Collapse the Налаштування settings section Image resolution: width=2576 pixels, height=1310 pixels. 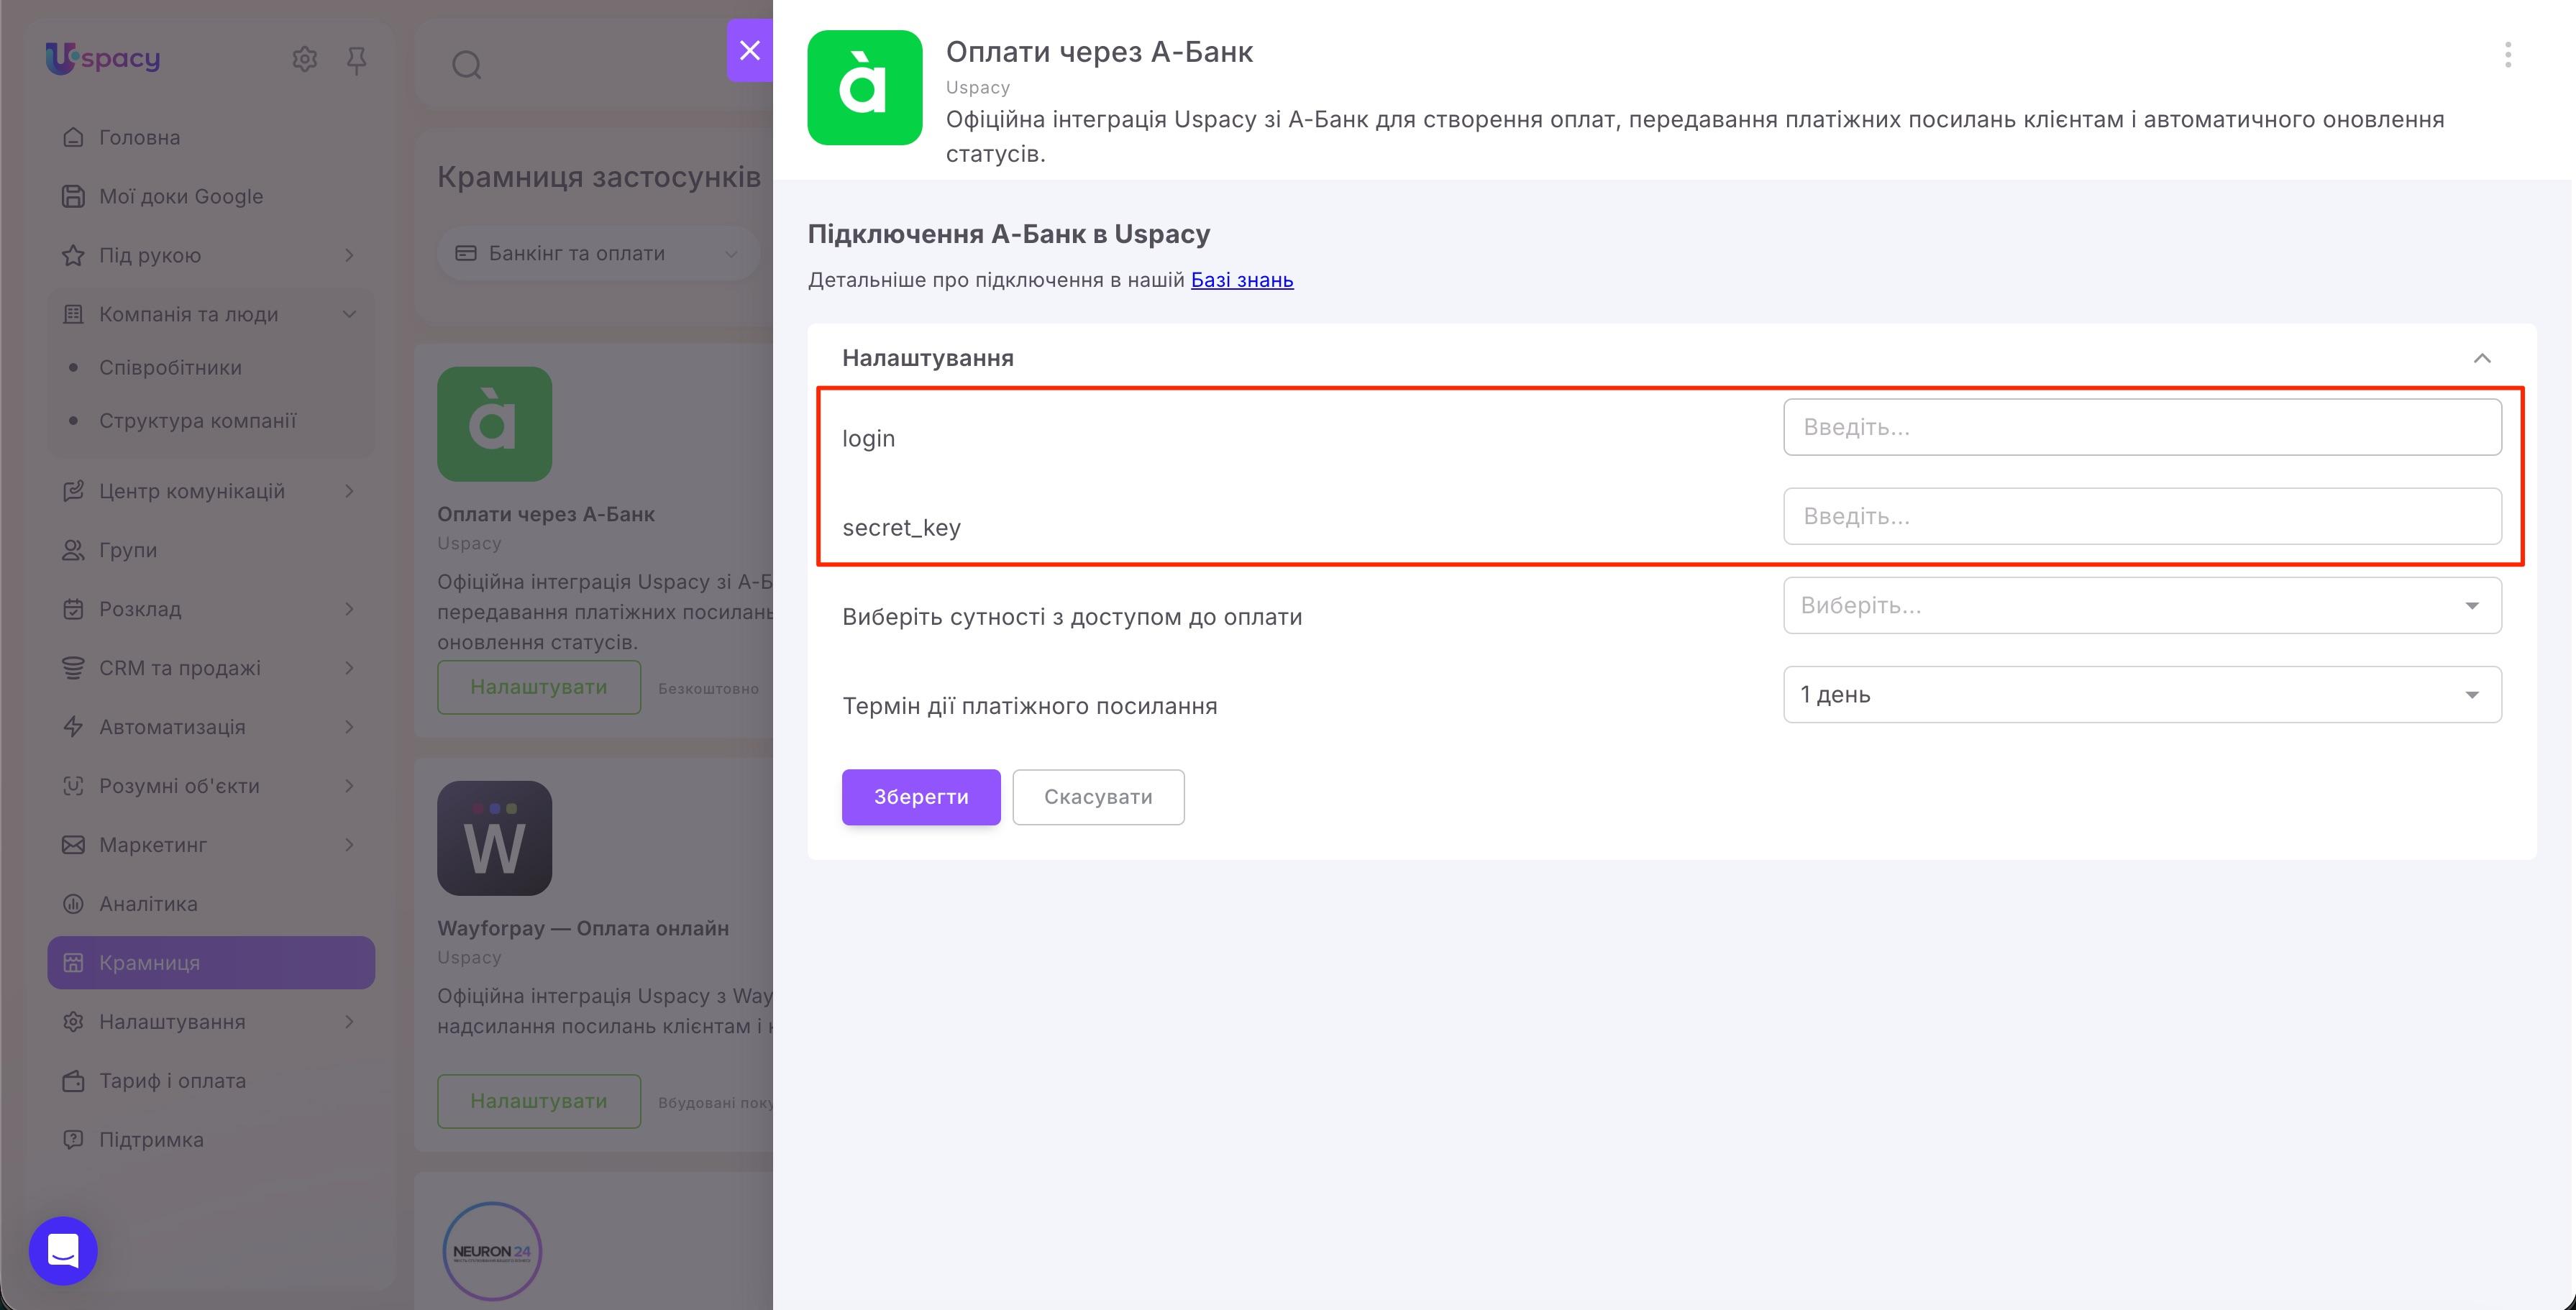(x=2482, y=358)
